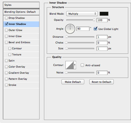The image size is (131, 123).
Task: Click the Make Default button
Action: [x=73, y=82]
